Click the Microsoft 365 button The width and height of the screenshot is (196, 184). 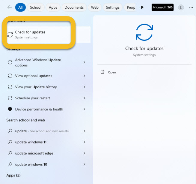point(162,7)
